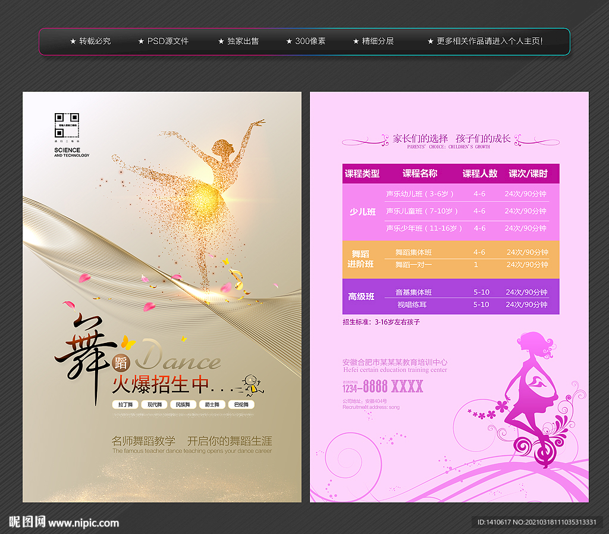This screenshot has height=534, width=609.
Task: Click the 5-10 value in 音基集体班 row
Action: pyautogui.click(x=481, y=292)
